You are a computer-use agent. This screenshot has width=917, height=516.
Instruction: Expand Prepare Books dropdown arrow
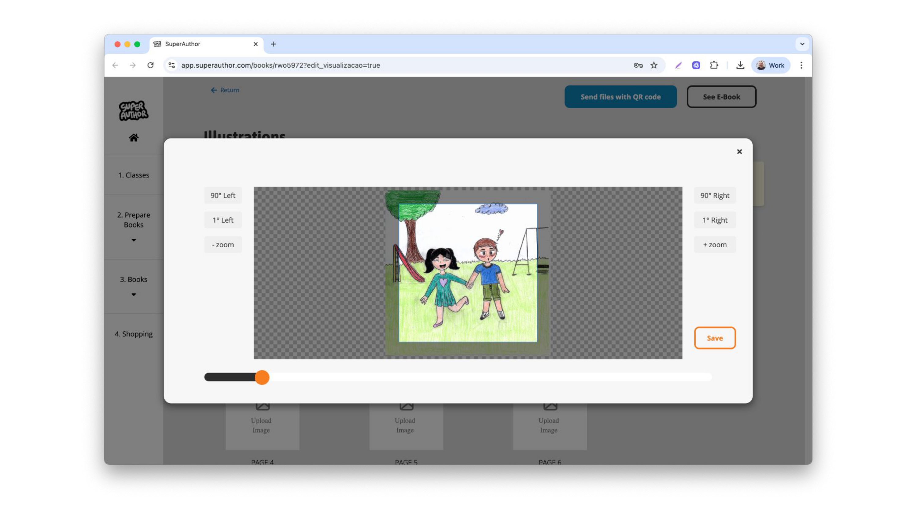tap(134, 240)
